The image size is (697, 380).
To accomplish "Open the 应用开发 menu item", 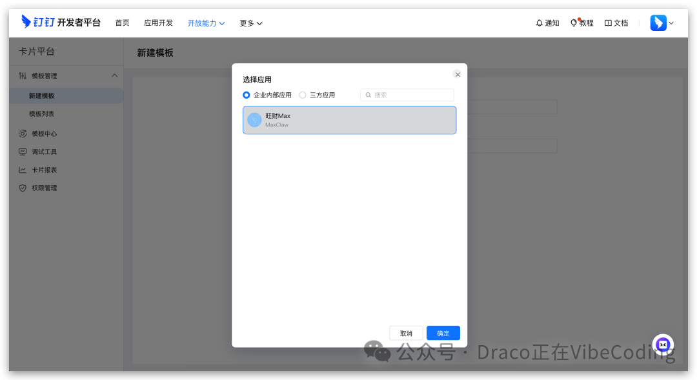I will 158,23.
